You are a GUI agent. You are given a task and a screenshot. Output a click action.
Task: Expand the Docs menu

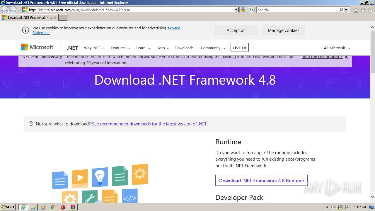click(x=163, y=48)
